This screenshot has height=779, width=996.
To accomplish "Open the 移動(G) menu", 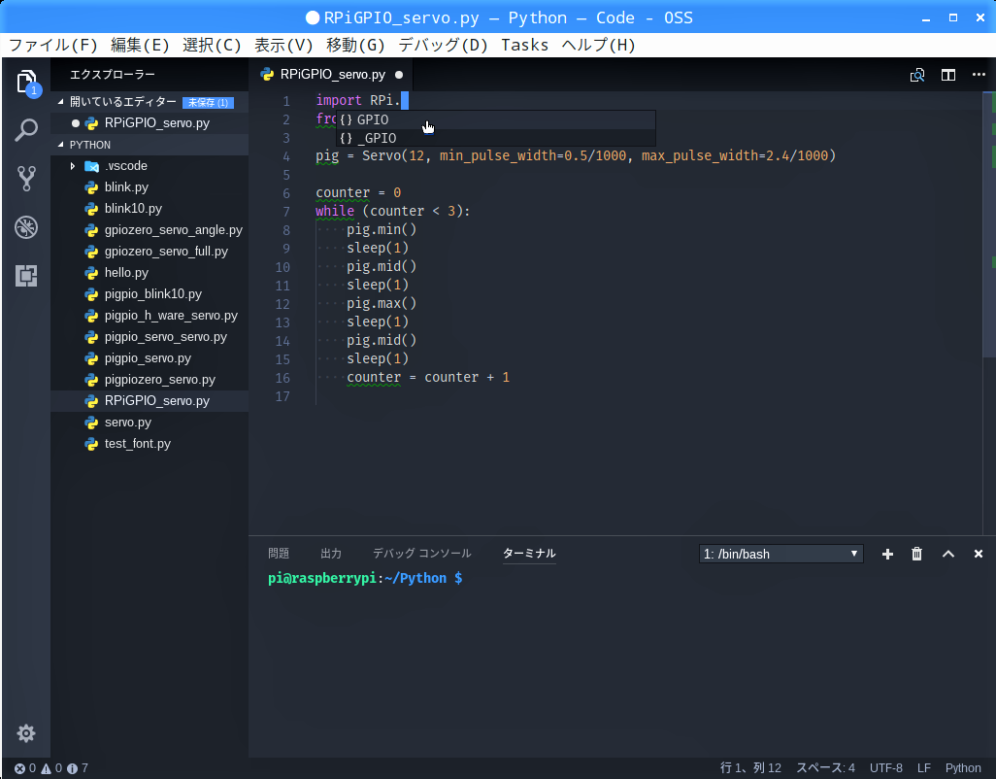I will click(x=355, y=45).
